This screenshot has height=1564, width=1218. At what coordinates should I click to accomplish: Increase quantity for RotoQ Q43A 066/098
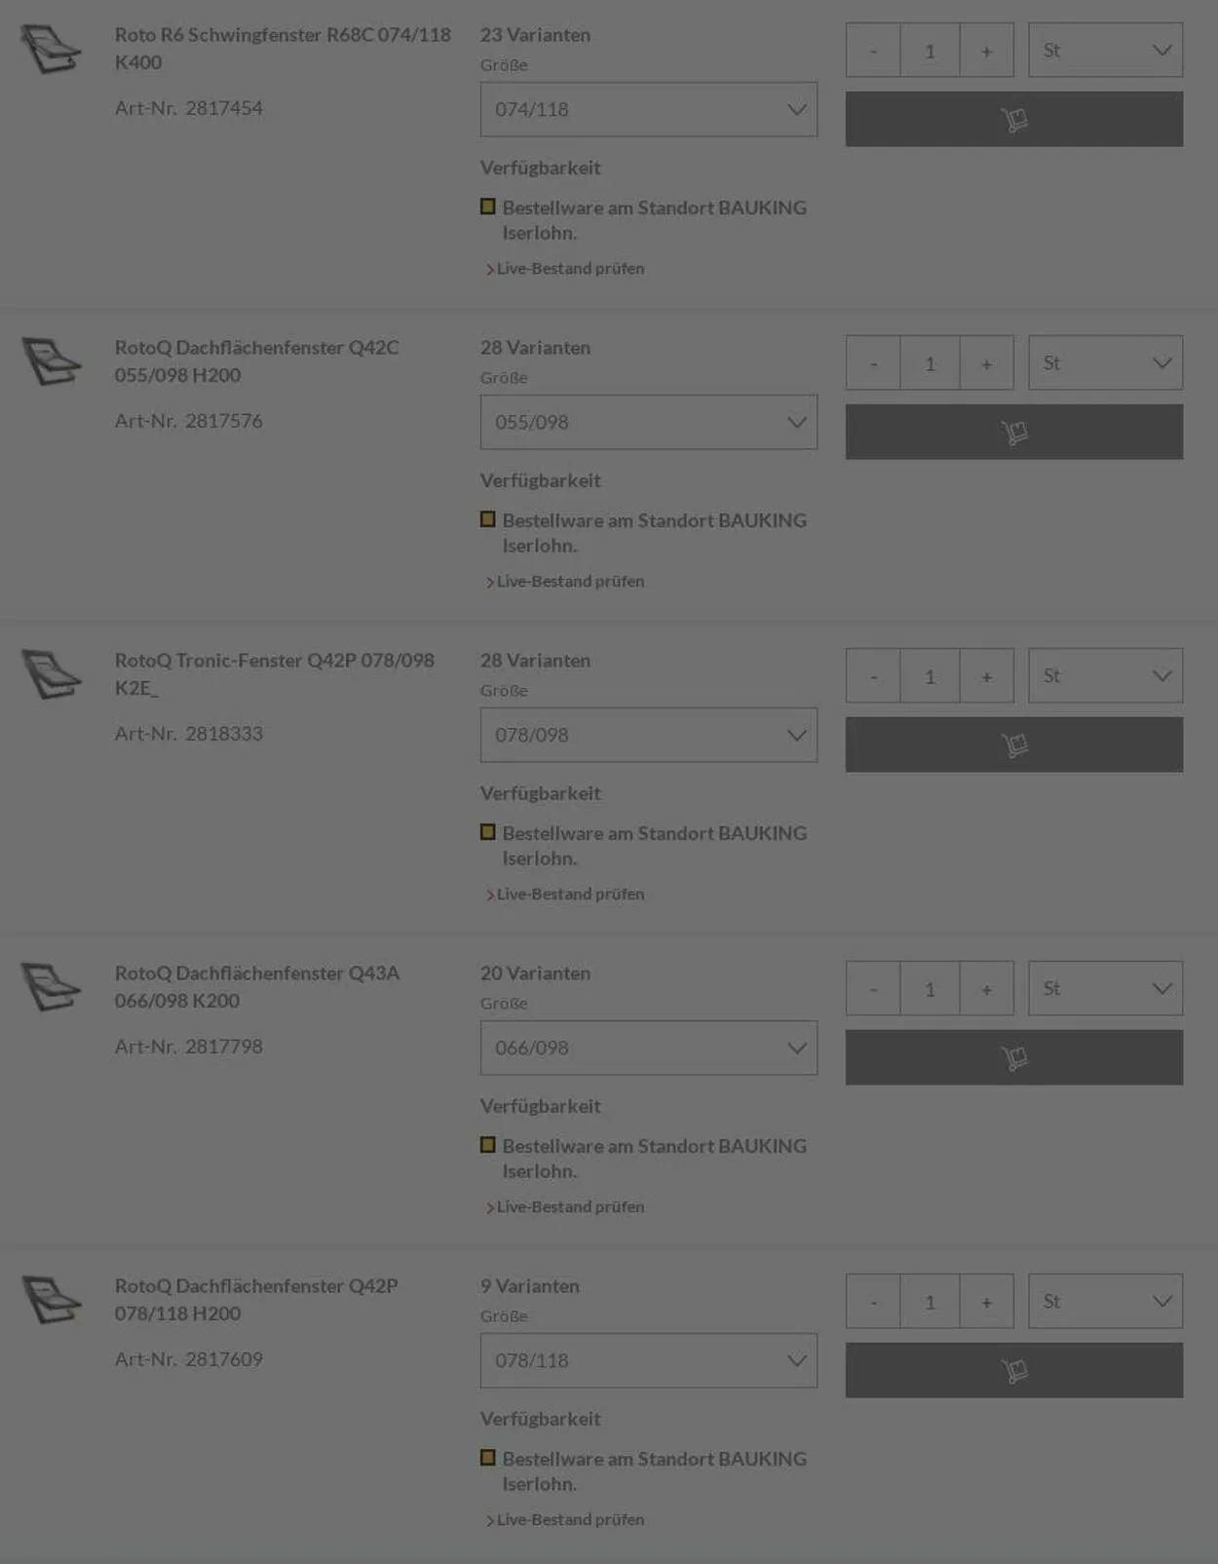[986, 989]
